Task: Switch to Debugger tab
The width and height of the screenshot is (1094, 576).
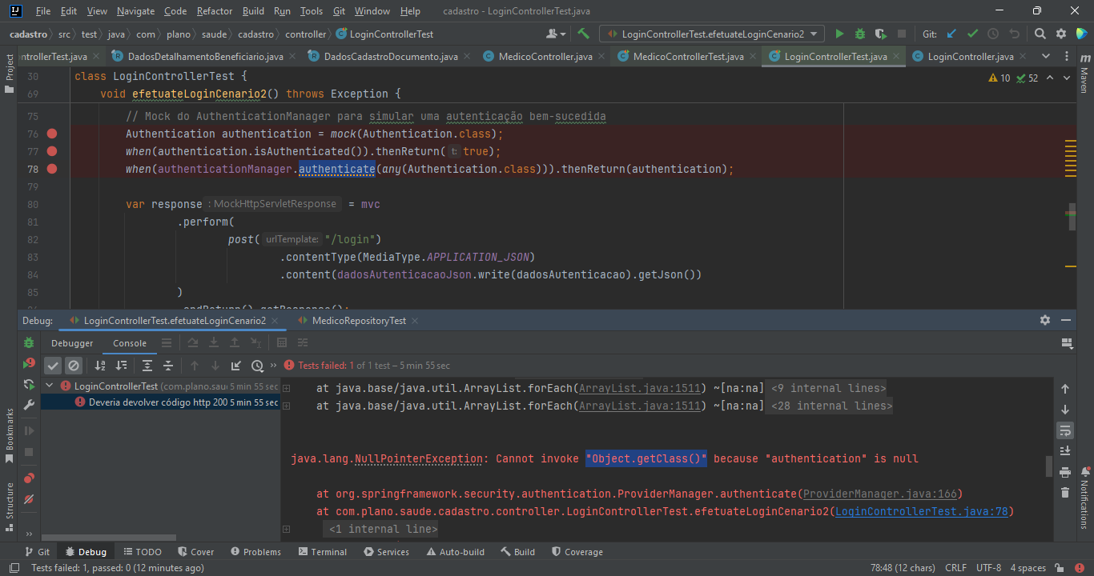Action: [72, 343]
